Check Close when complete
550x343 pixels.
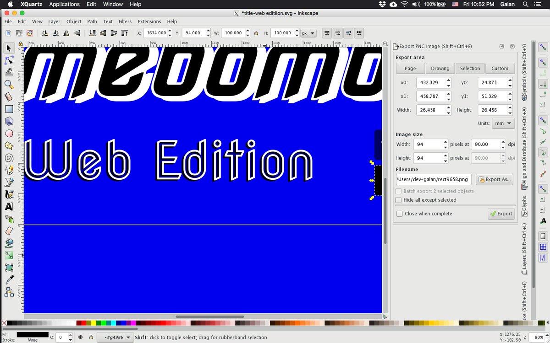click(400, 214)
